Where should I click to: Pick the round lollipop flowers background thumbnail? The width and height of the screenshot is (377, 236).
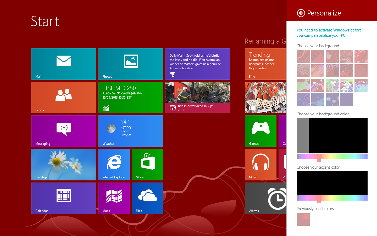(x=332, y=100)
